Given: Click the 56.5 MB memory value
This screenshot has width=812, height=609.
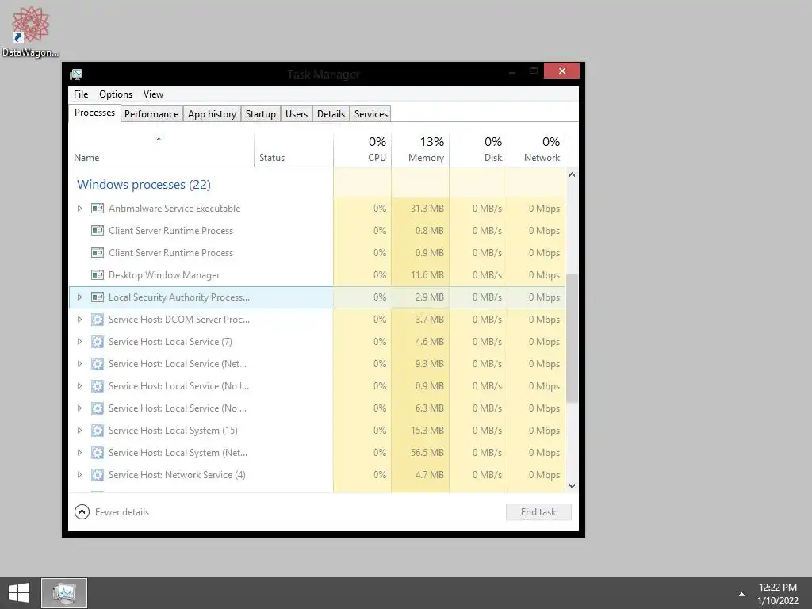Looking at the screenshot, I should (427, 453).
